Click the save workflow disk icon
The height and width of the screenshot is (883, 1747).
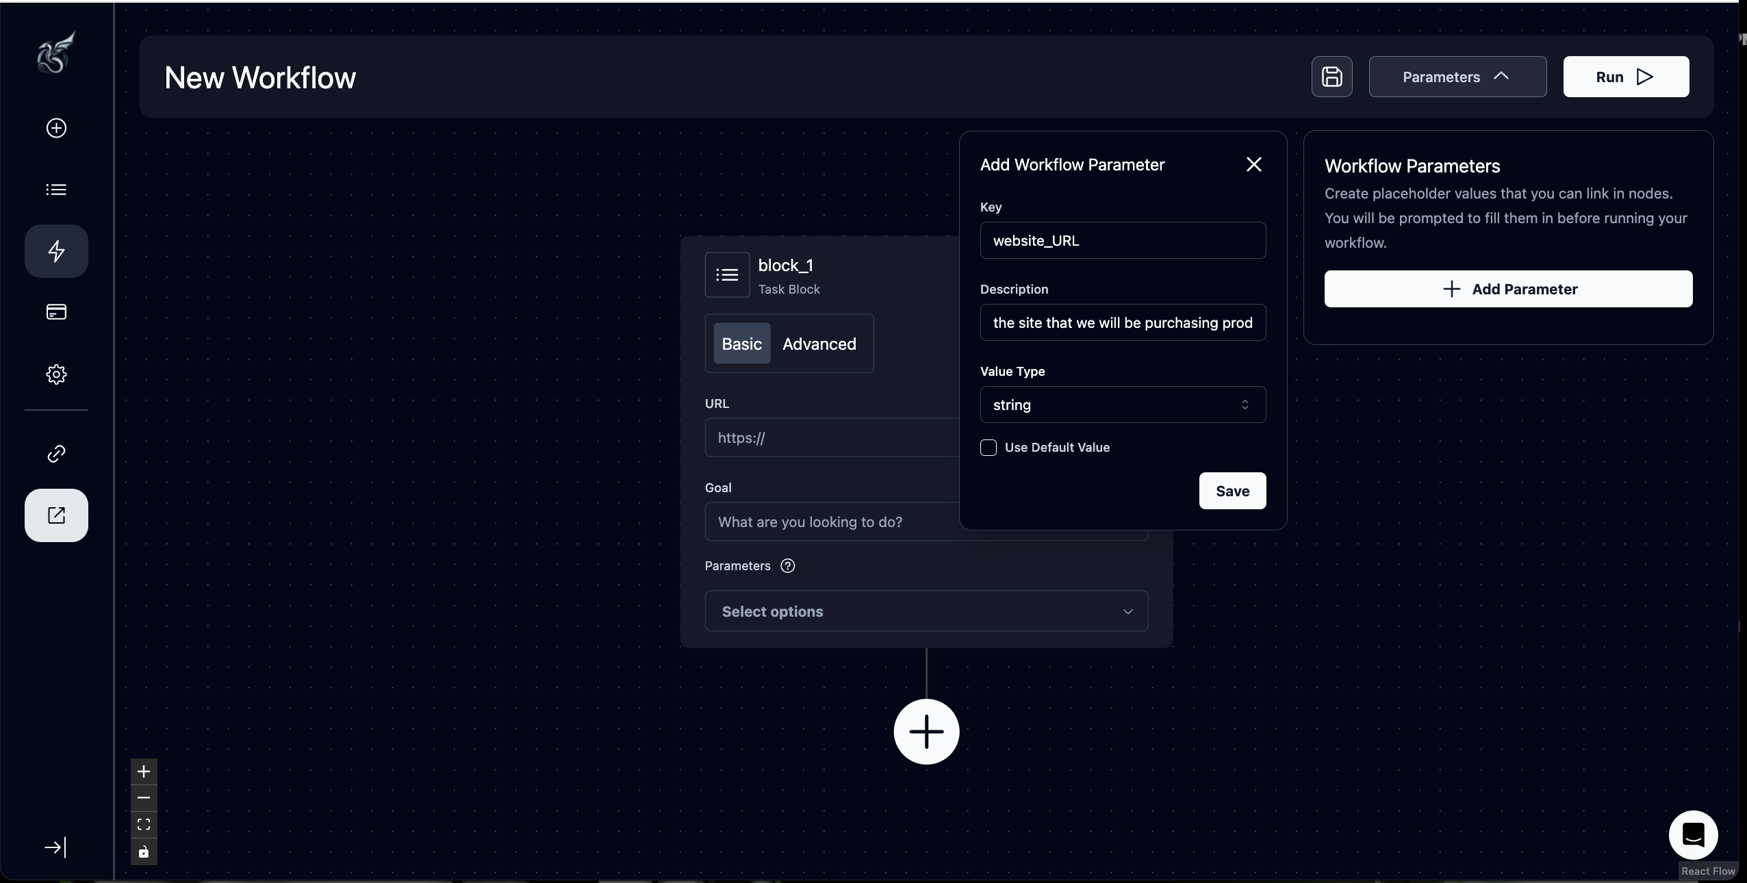pyautogui.click(x=1331, y=77)
